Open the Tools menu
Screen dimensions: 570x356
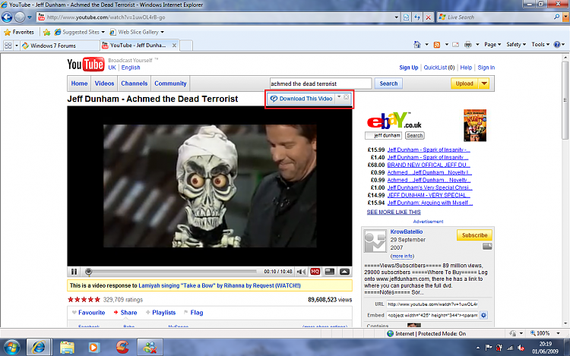tap(540, 44)
